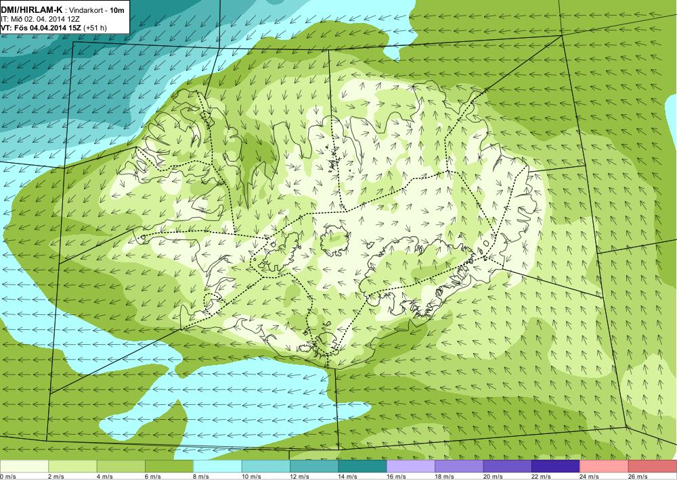Click the 22–24 m/s dark indigo legend swatch

coord(556,466)
